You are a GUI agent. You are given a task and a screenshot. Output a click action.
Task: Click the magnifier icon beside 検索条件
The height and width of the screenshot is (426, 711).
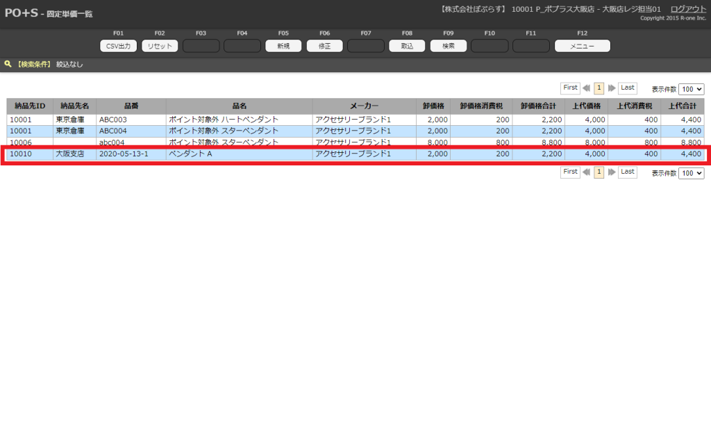tap(8, 64)
